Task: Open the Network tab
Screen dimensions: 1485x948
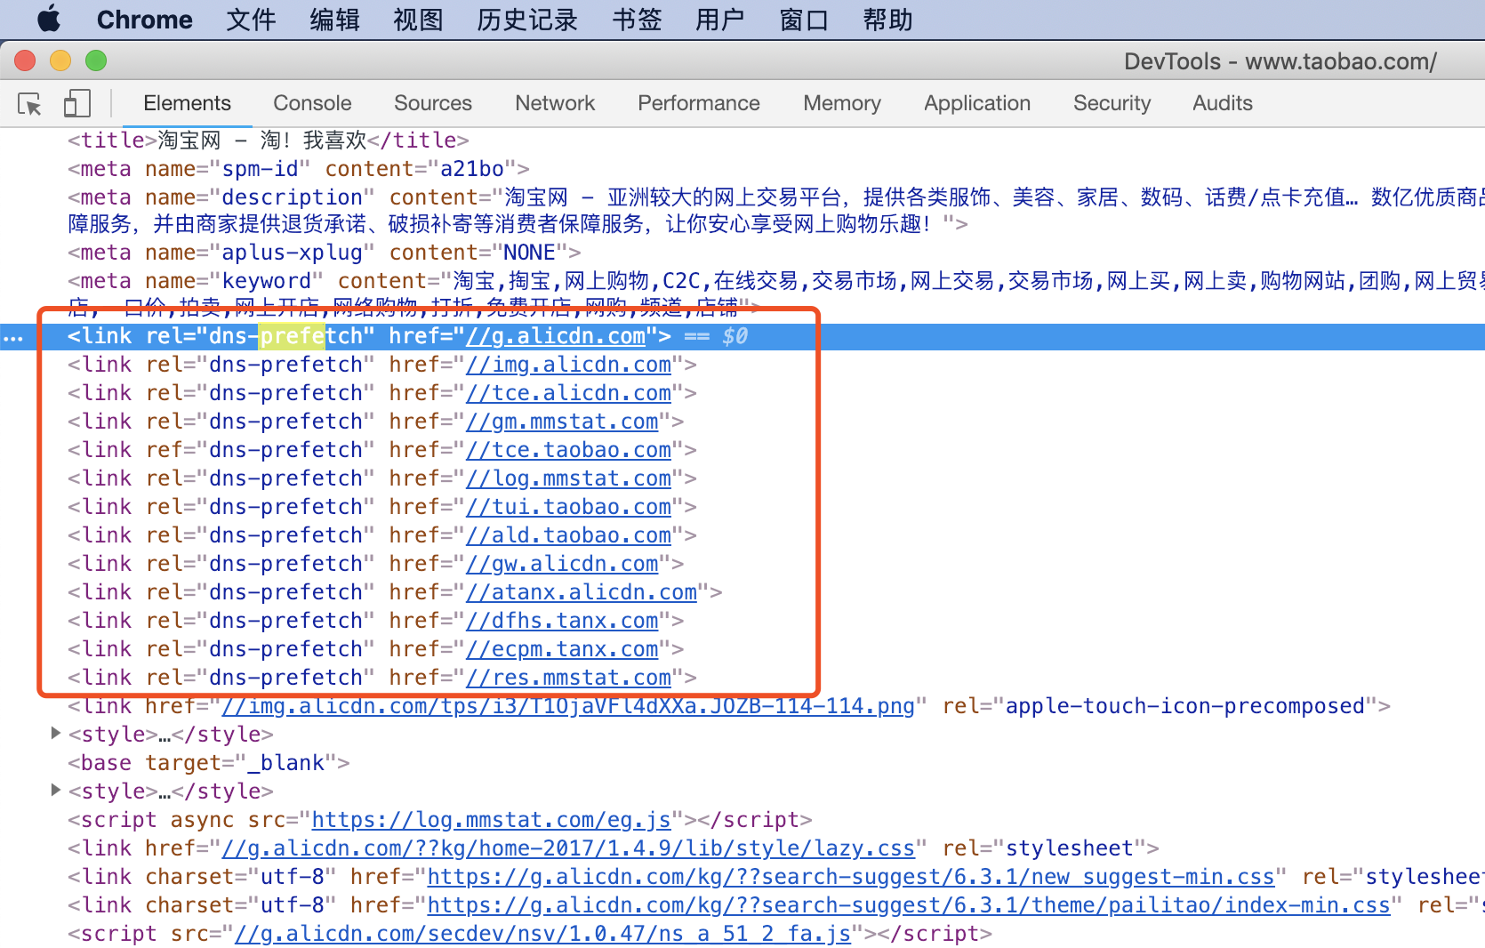Action: [x=555, y=103]
